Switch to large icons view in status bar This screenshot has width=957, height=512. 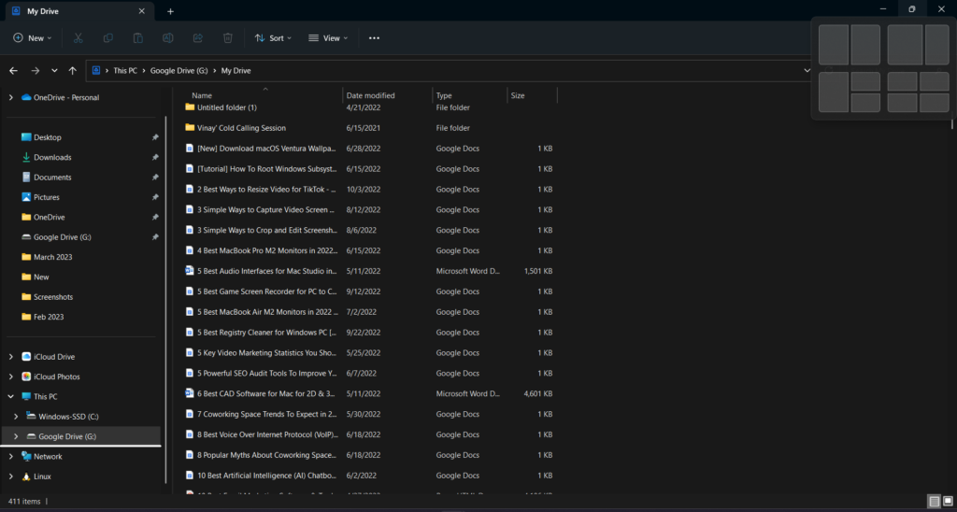947,502
